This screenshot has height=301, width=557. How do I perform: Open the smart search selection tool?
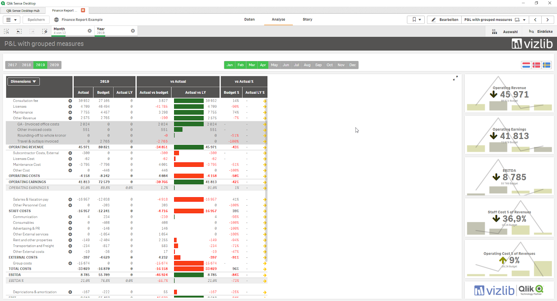(x=6, y=31)
